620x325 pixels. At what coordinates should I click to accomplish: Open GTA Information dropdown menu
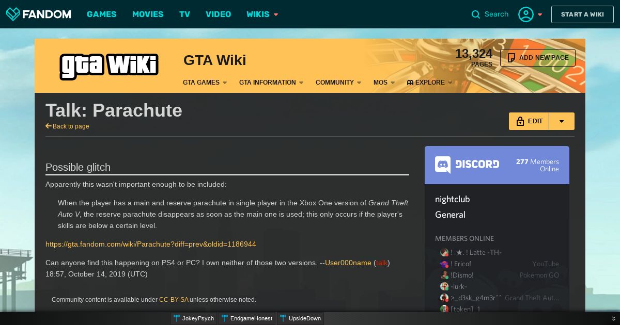tap(271, 83)
